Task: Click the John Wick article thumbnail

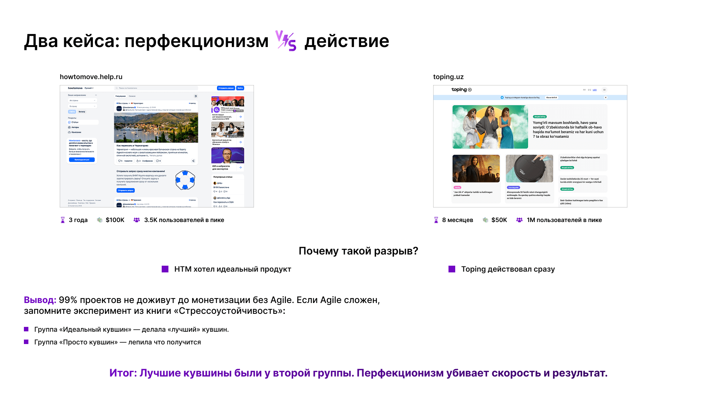Action: (476, 169)
